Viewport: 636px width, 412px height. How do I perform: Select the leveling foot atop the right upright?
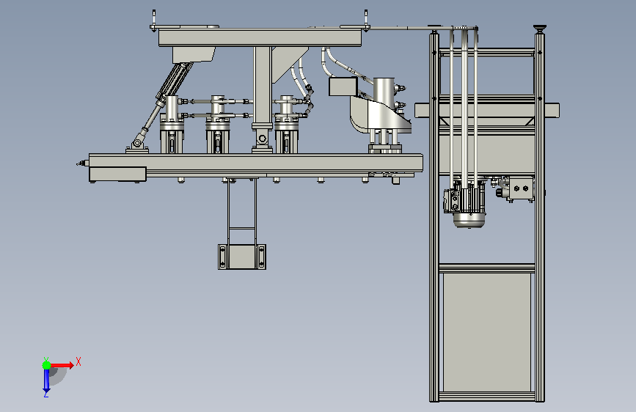coord(539,29)
